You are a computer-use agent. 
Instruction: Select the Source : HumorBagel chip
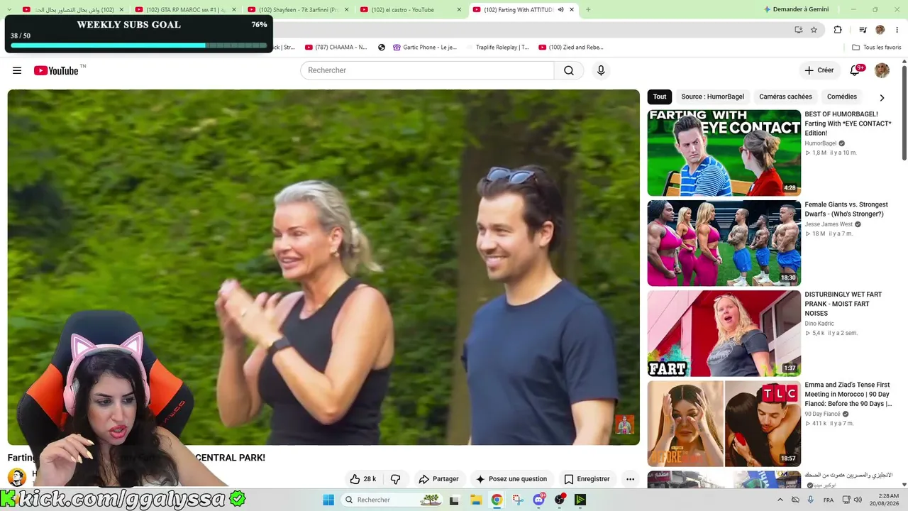click(x=712, y=97)
